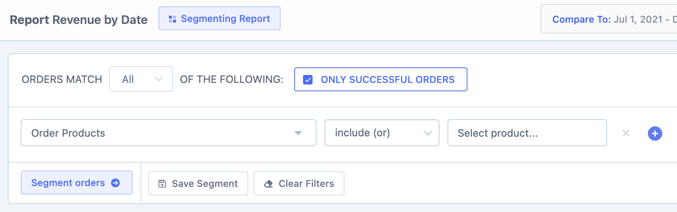Click the Report Revenue by Date title

[79, 20]
